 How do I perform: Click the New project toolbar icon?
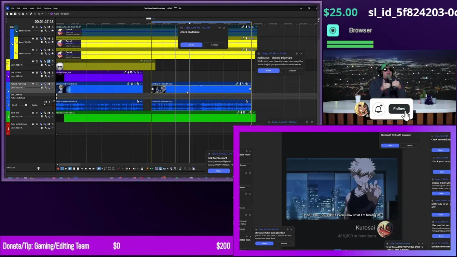(7, 14)
